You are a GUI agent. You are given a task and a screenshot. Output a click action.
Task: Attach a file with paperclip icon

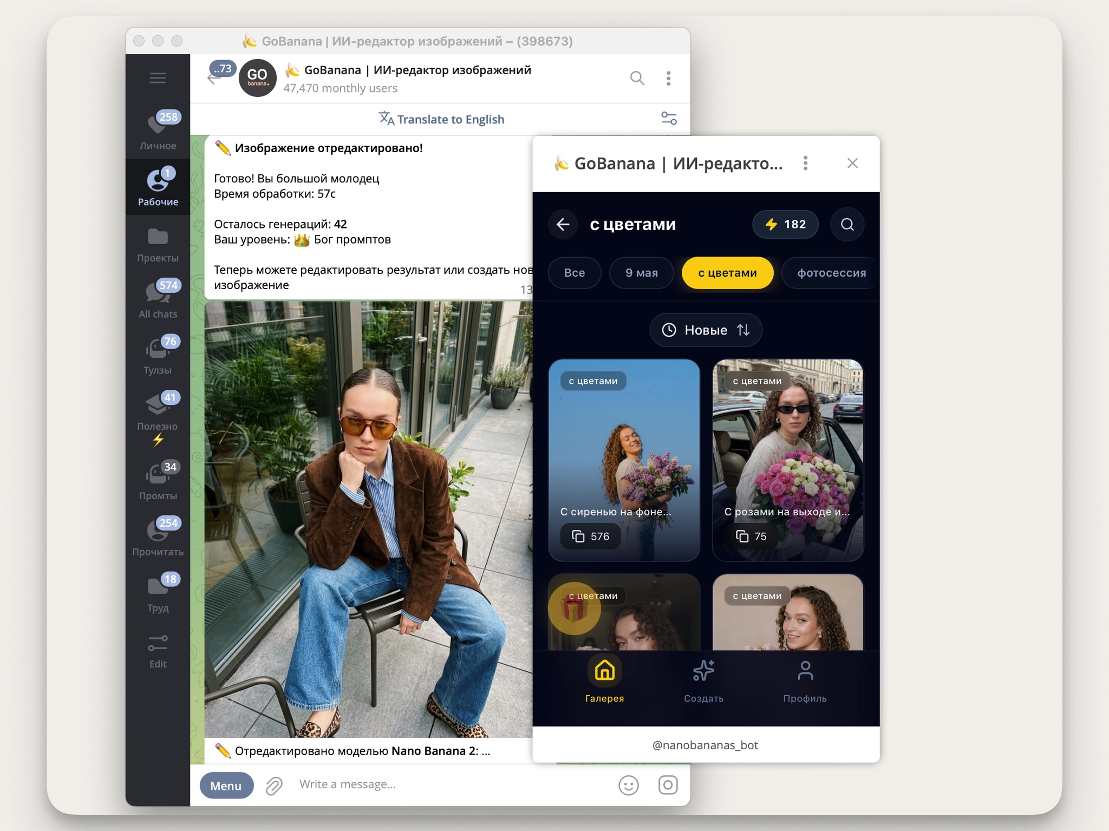(x=275, y=786)
